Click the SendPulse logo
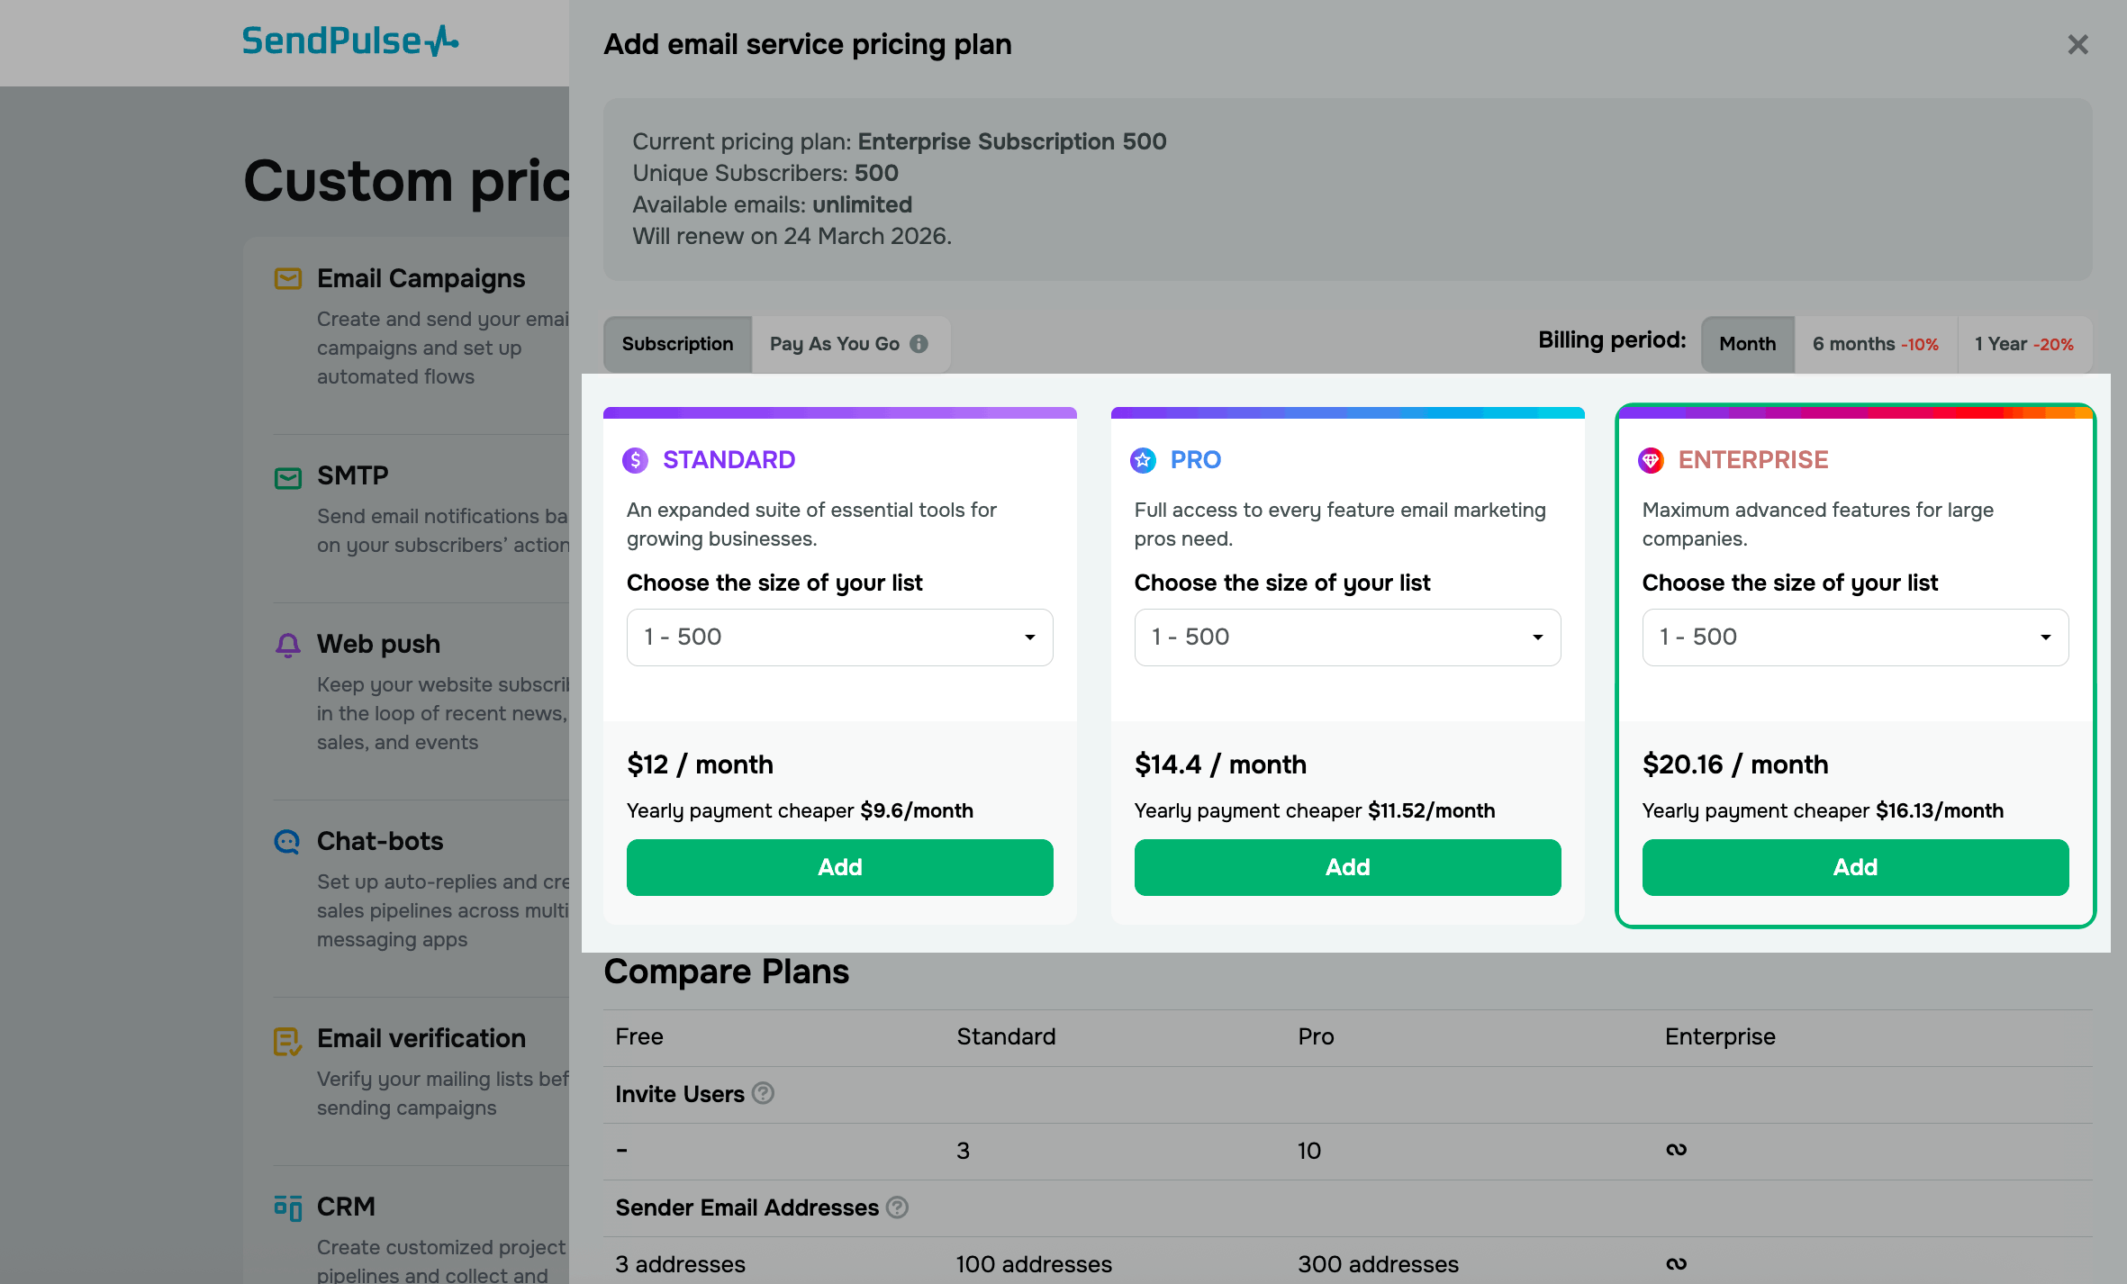 click(349, 41)
